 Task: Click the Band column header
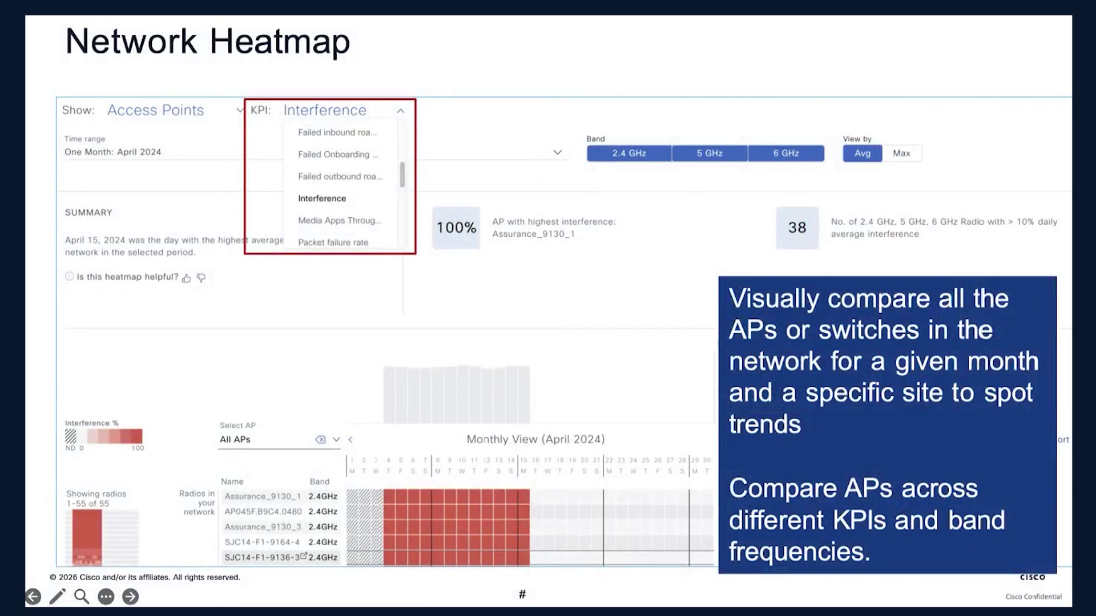coord(320,481)
